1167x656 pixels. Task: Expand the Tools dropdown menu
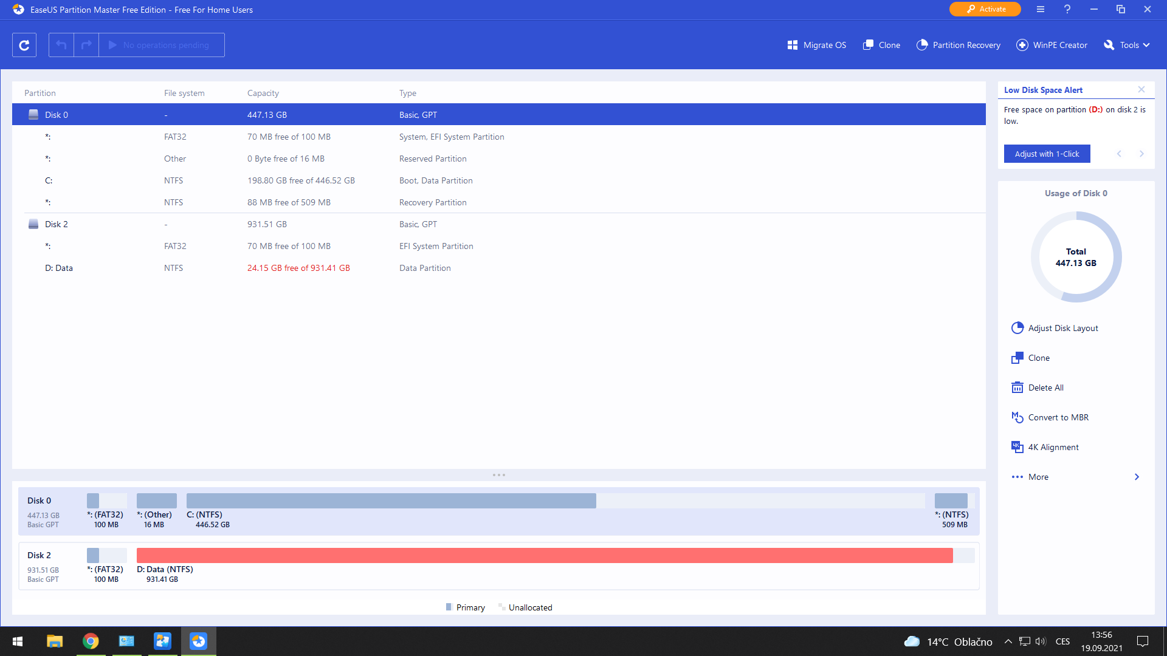[1127, 45]
